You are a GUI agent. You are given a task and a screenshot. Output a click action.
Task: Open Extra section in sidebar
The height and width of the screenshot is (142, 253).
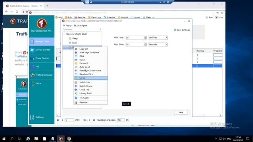(42, 83)
